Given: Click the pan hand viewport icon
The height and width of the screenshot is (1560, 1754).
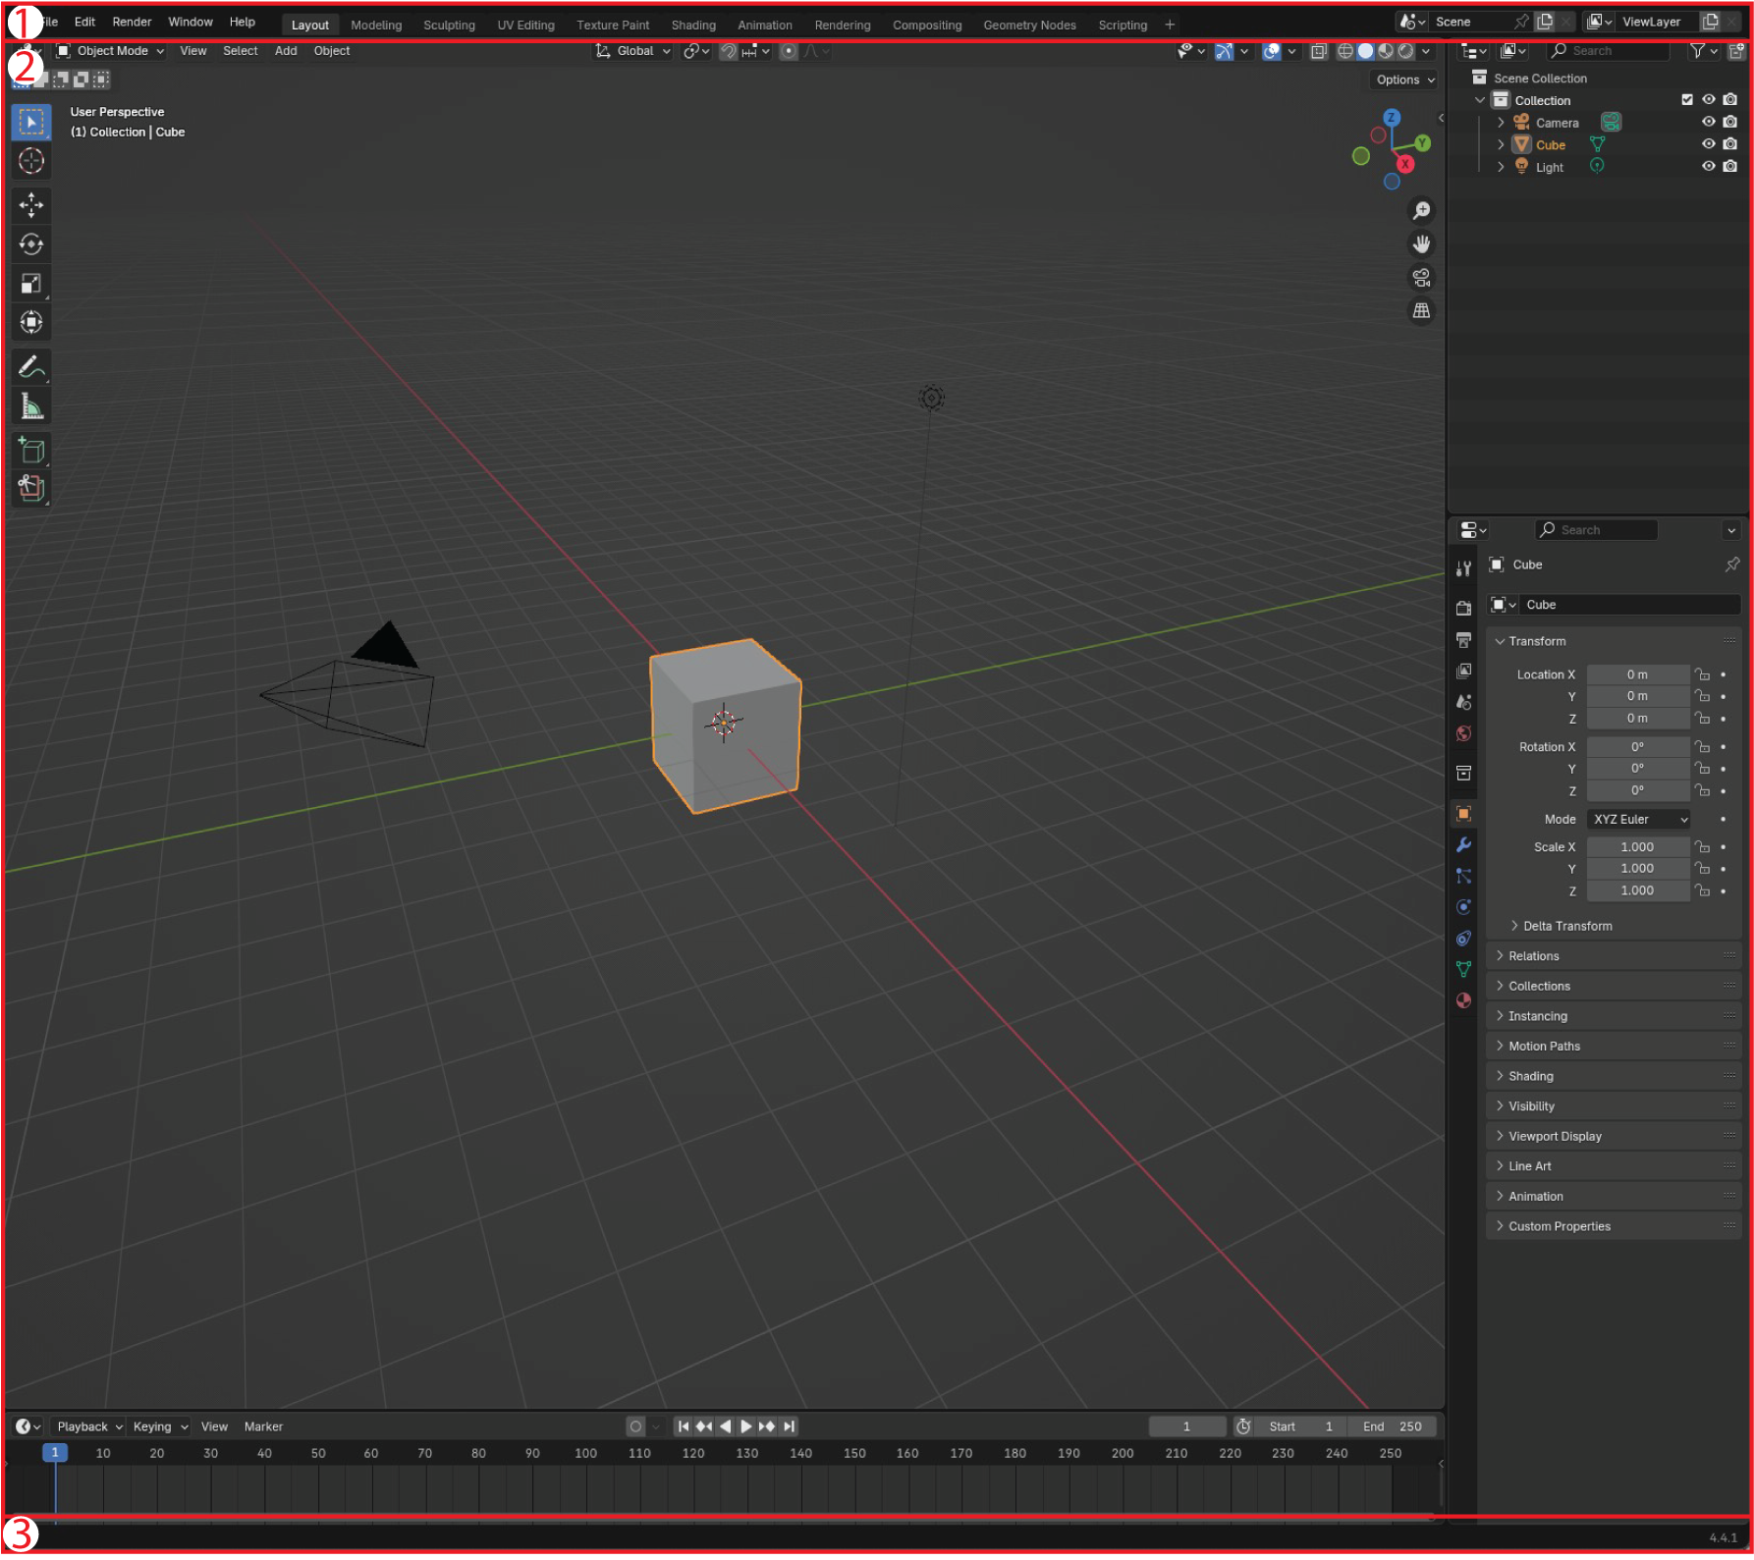Looking at the screenshot, I should 1421,244.
